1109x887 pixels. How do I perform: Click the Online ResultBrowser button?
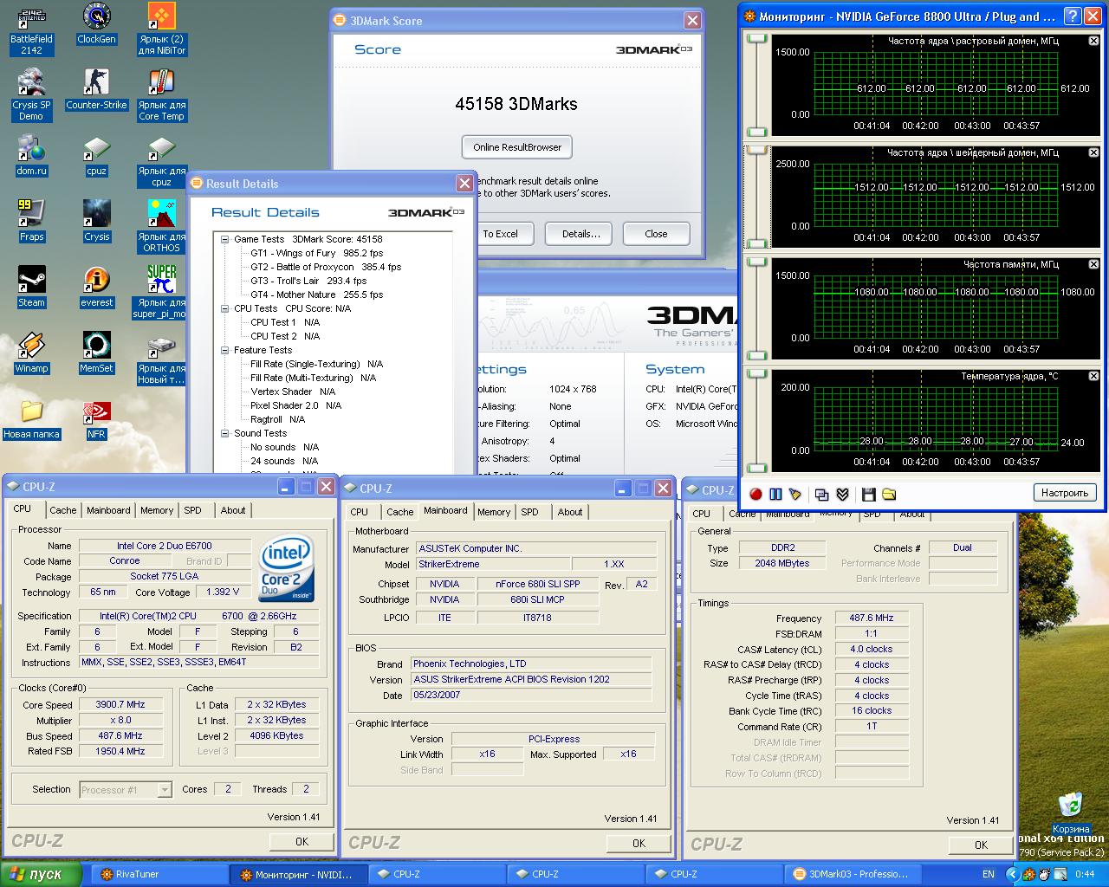pos(517,147)
